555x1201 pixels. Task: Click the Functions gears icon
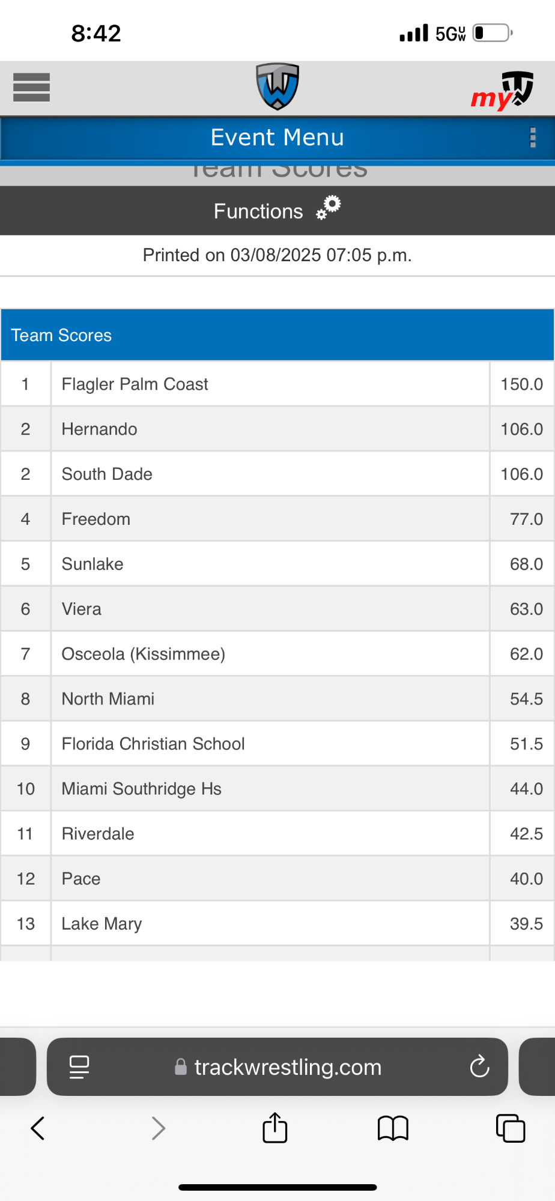[329, 208]
